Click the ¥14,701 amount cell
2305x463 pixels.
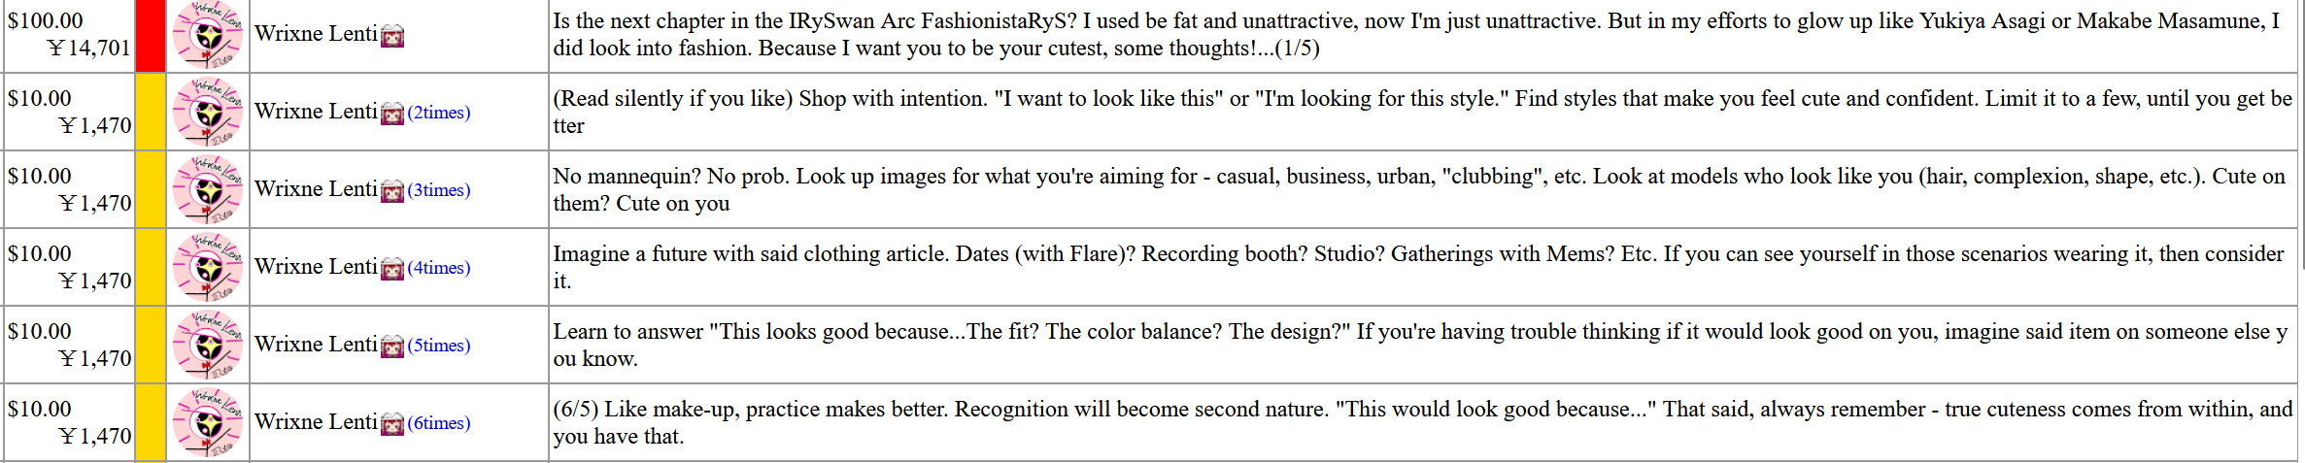[88, 48]
